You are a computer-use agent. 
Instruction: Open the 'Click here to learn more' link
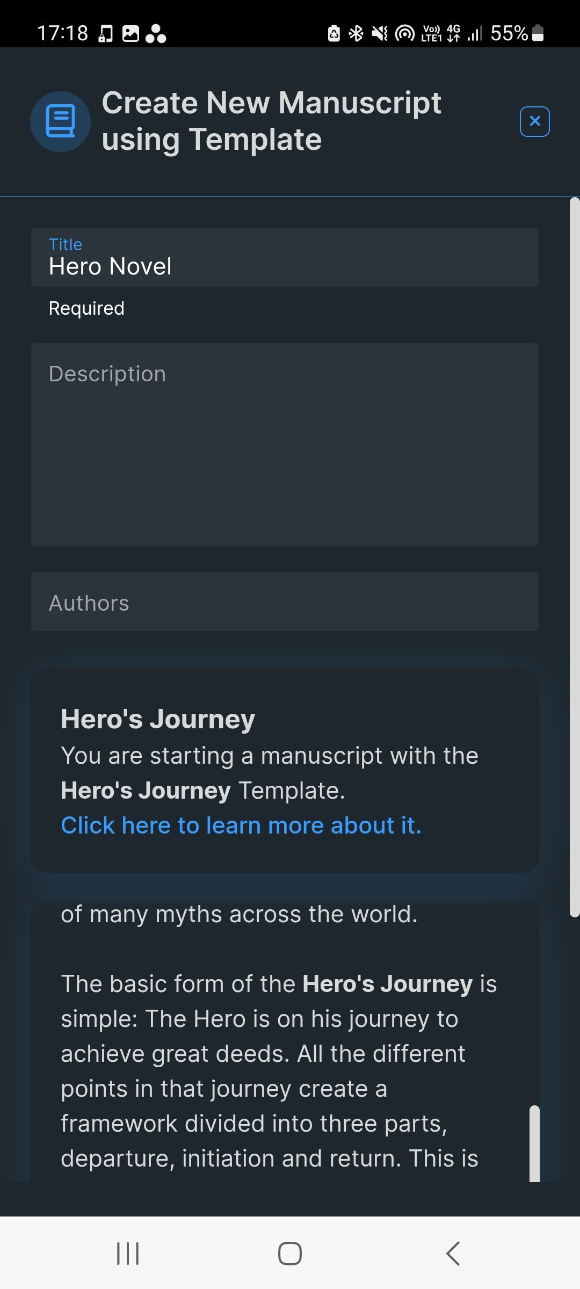click(241, 825)
